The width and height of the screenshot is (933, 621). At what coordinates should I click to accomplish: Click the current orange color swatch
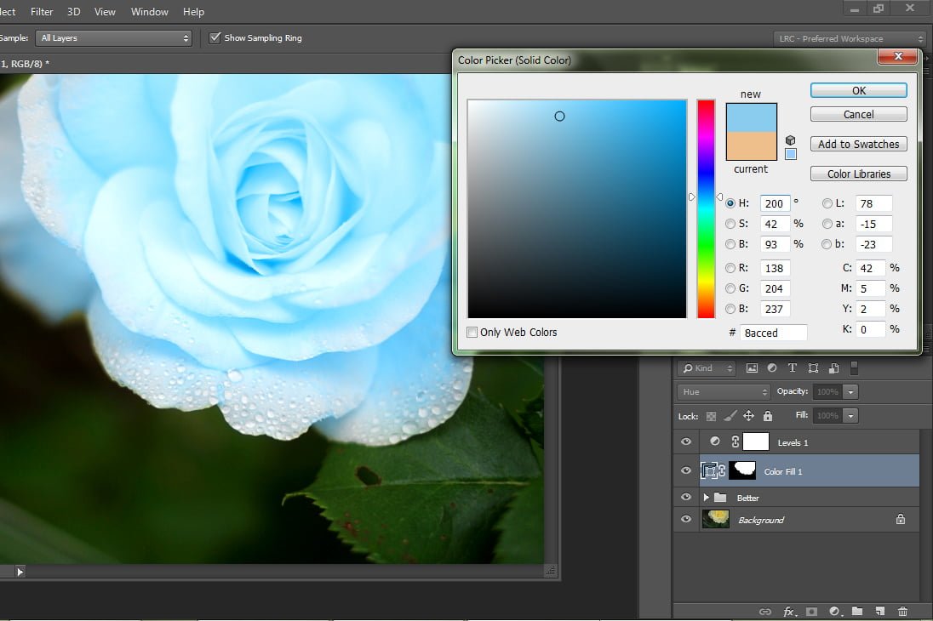click(x=752, y=145)
